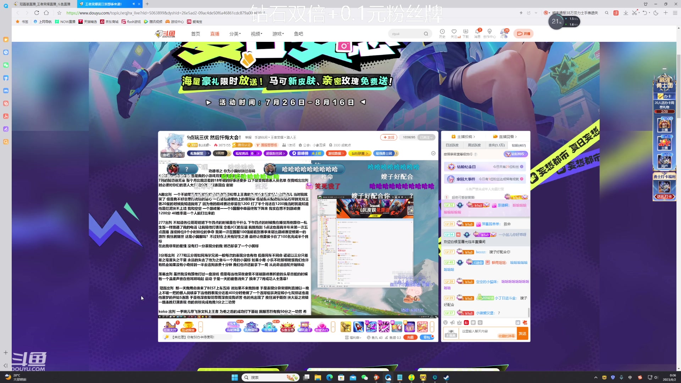Send the golden rocket gift
The image size is (681, 383).
345,327
